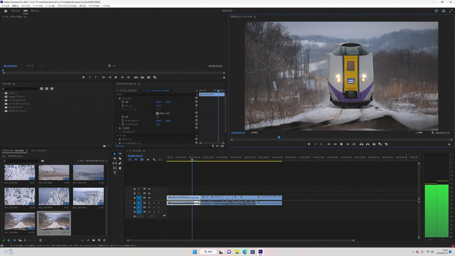455x256 pixels.
Task: Open the source monitor page dropdown
Action: pos(33,66)
